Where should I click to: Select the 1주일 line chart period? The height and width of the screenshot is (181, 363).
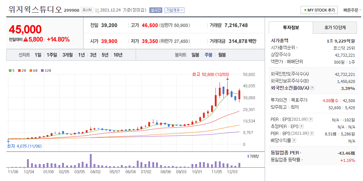52,55
